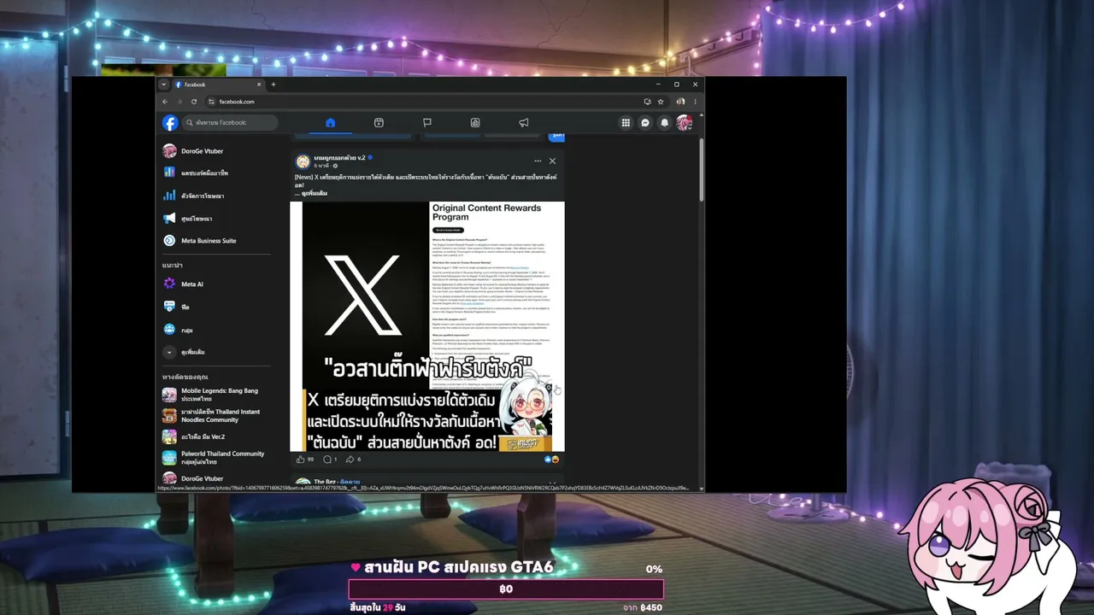
Task: Go to the Home feed tab
Action: (x=330, y=123)
